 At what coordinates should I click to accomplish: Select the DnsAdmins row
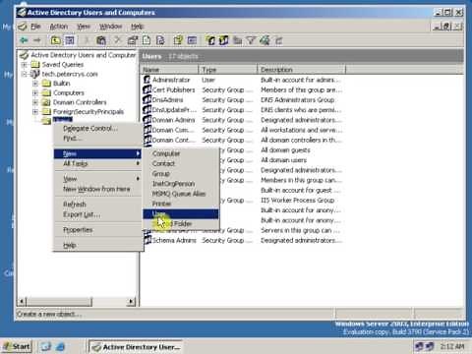click(243, 99)
